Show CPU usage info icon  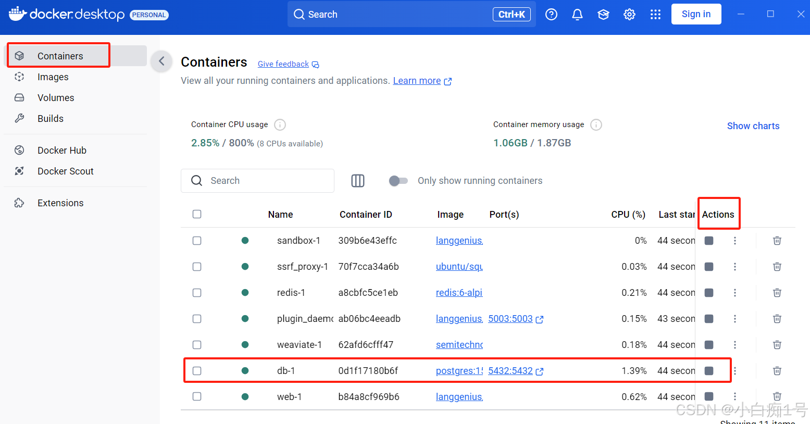point(280,124)
